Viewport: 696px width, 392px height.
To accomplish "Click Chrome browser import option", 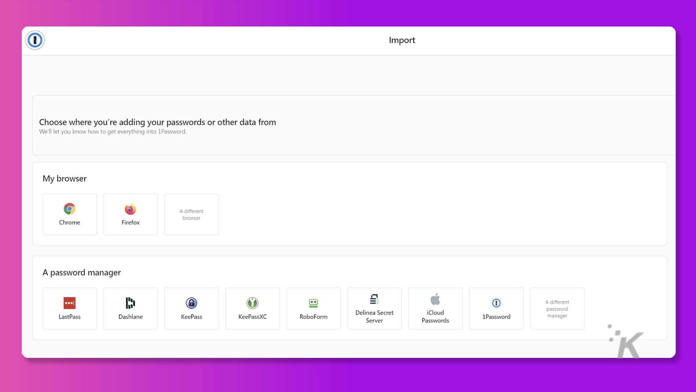I will click(69, 215).
